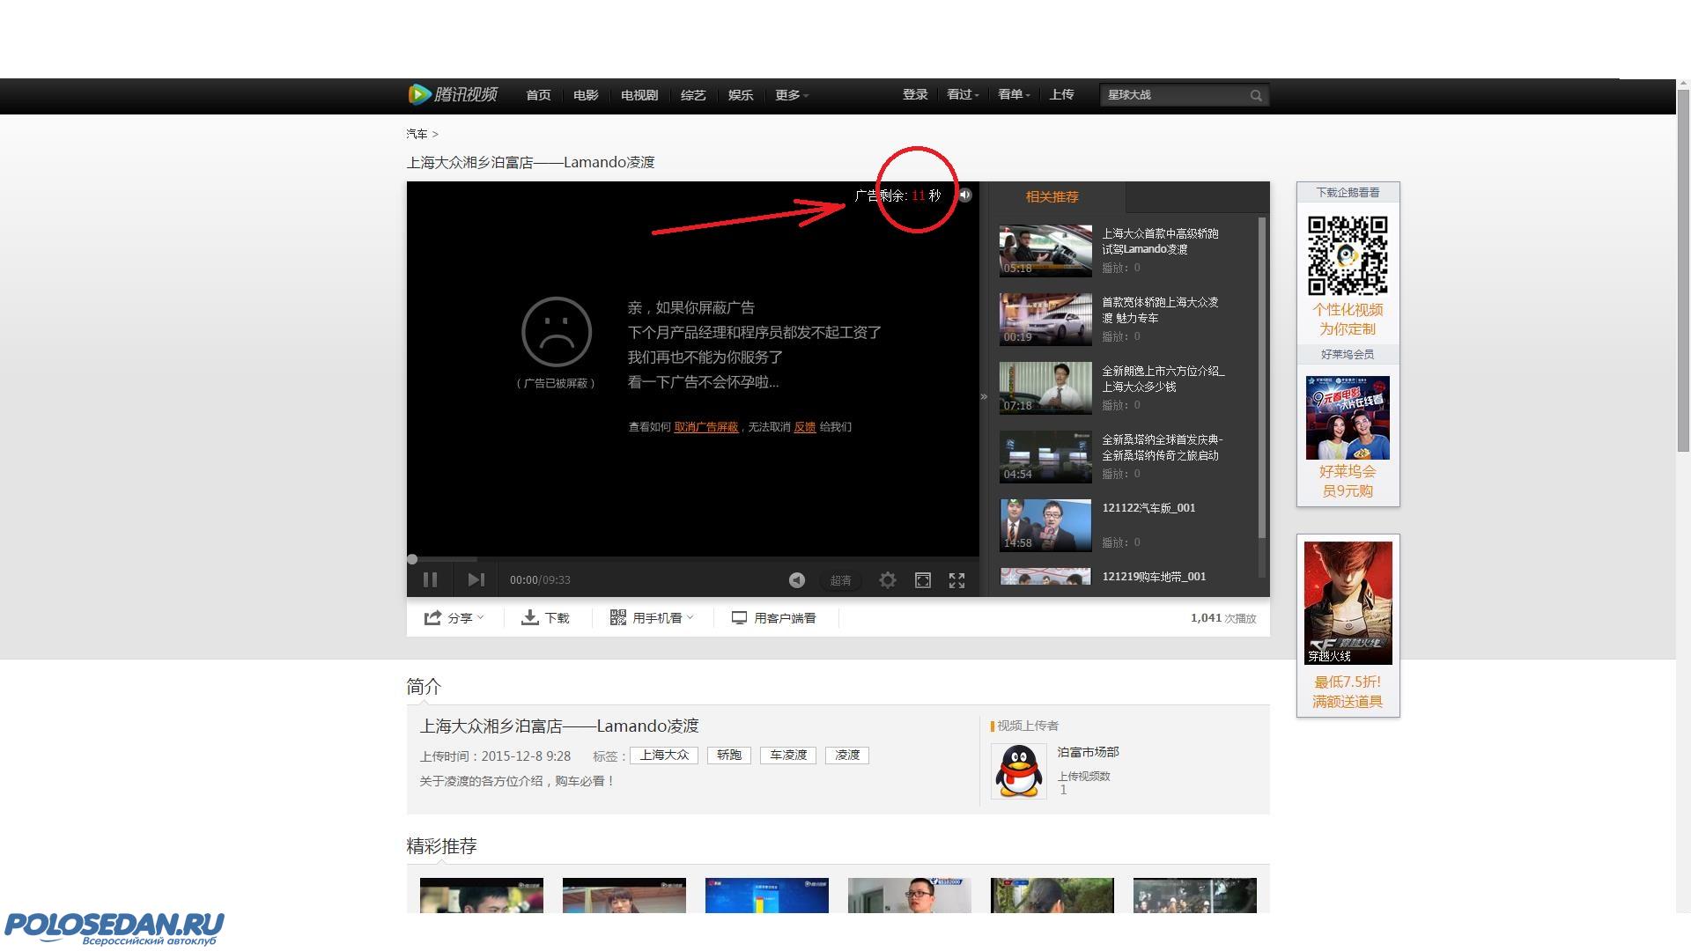Image resolution: width=1691 pixels, height=951 pixels.
Task: Skip to the next video
Action: coord(476,579)
